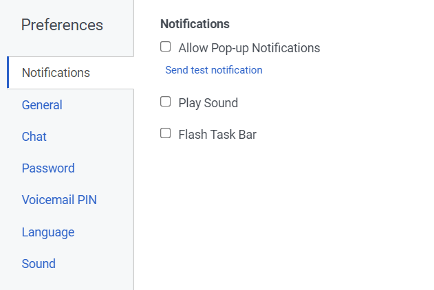434x290 pixels.
Task: Open the Chat preferences tab
Action: [34, 137]
